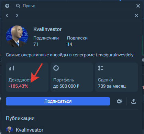
Task: Go back with the left chevron
Action: 7,15
